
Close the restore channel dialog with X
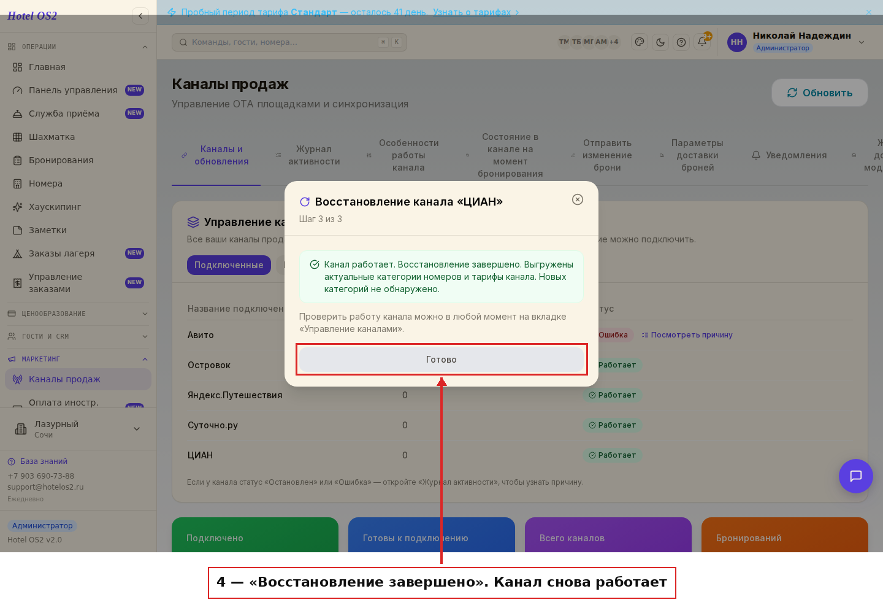pos(578,199)
